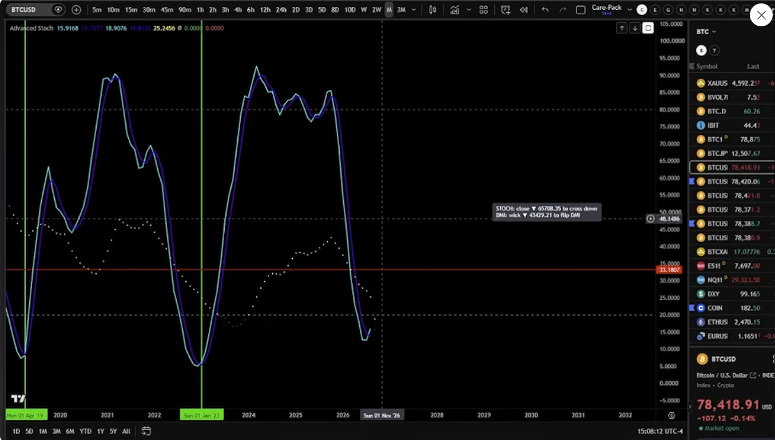Open NQ1! in the watchlist
Image resolution: width=775 pixels, height=440 pixels.
[x=732, y=280]
